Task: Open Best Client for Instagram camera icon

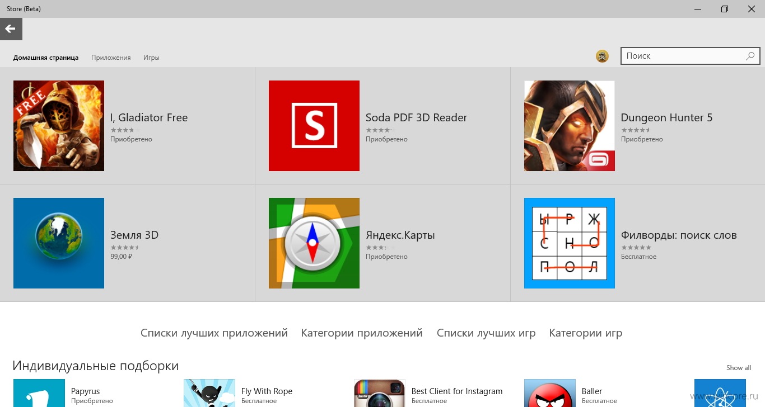Action: click(380, 393)
